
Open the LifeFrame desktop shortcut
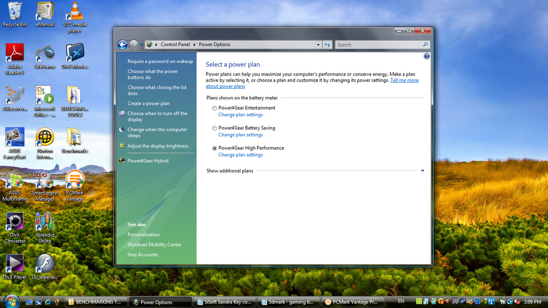(x=45, y=57)
